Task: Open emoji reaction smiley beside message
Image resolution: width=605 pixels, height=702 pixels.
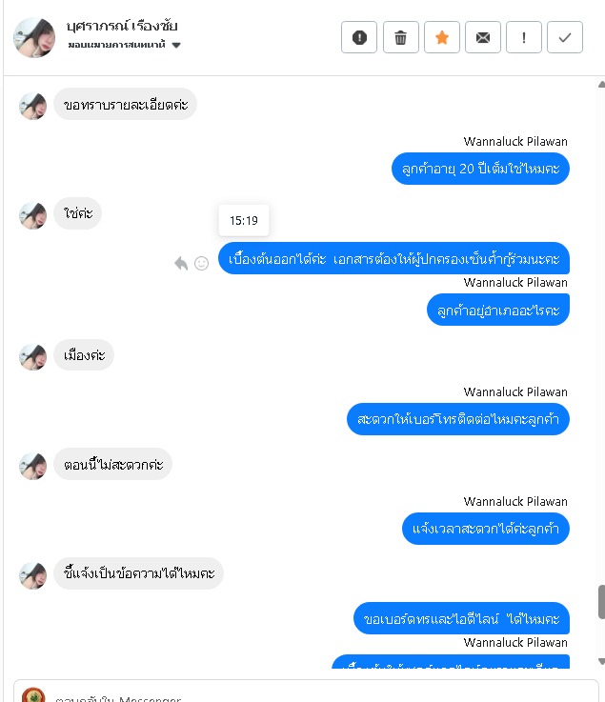Action: pos(202,263)
